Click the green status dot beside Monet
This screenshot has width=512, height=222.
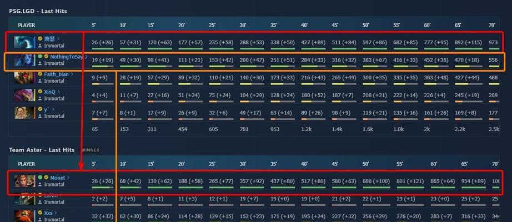coord(40,177)
